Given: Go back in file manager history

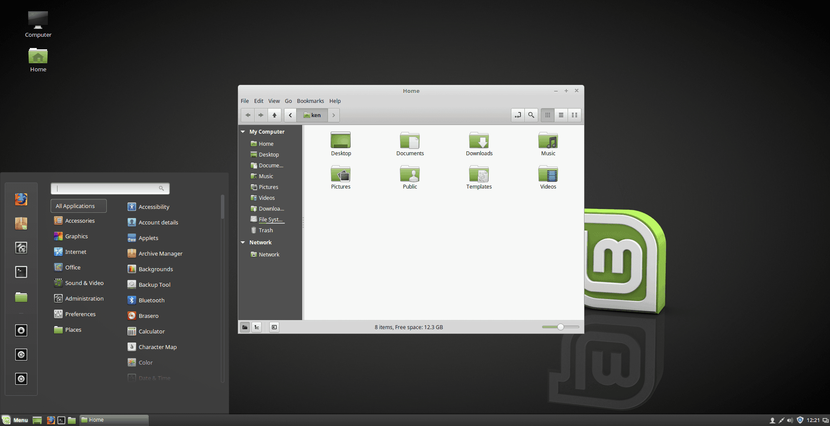Looking at the screenshot, I should (x=248, y=115).
